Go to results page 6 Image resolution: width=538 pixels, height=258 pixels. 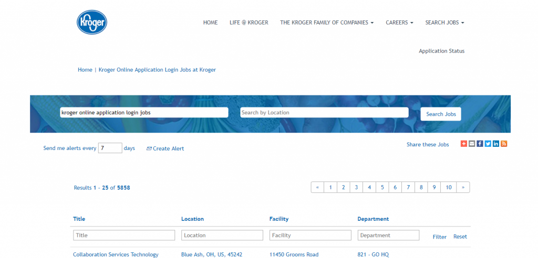(395, 187)
